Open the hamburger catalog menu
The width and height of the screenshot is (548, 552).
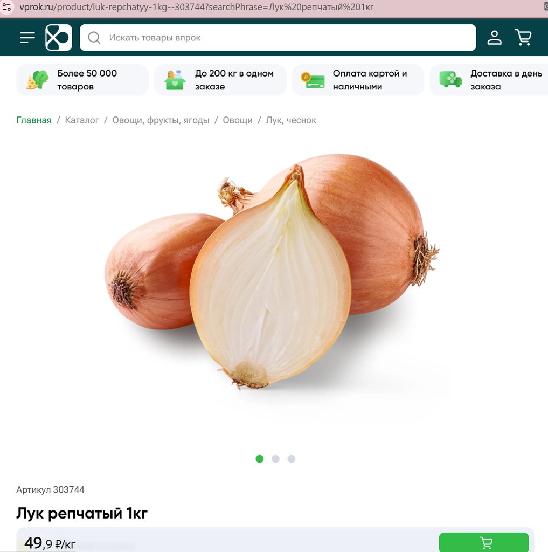tap(27, 37)
